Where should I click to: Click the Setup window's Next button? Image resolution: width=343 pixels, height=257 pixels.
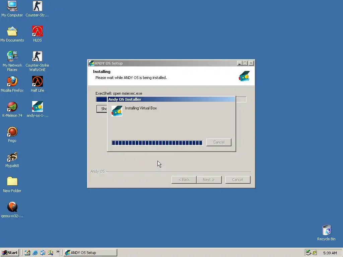tap(209, 180)
